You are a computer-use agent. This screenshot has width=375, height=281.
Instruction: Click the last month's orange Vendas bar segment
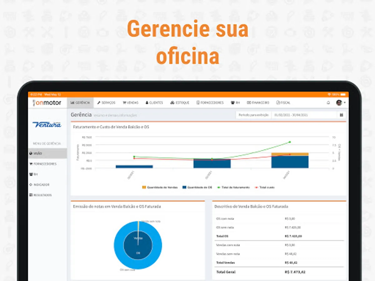click(290, 154)
